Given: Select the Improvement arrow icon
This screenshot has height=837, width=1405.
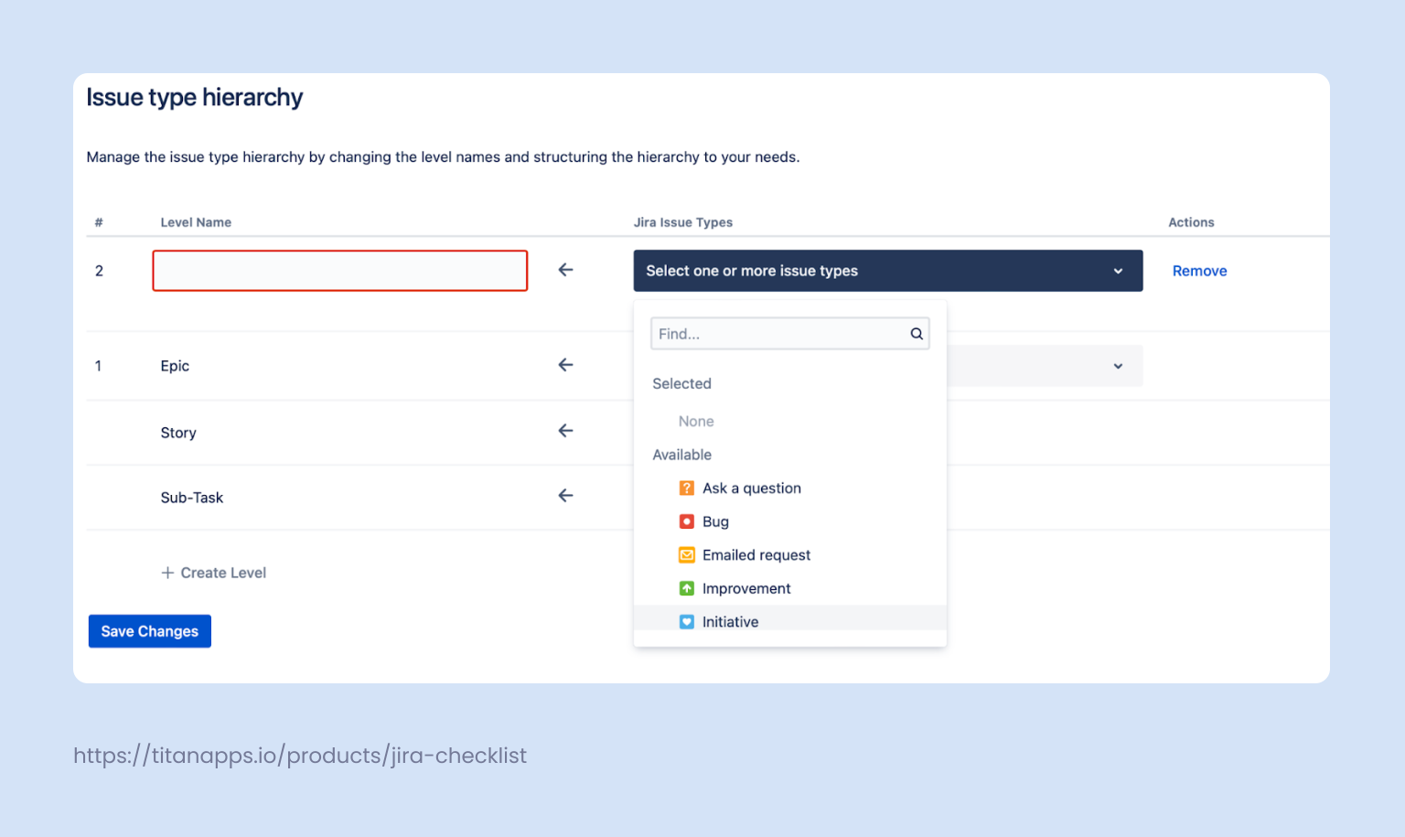Looking at the screenshot, I should tap(687, 588).
